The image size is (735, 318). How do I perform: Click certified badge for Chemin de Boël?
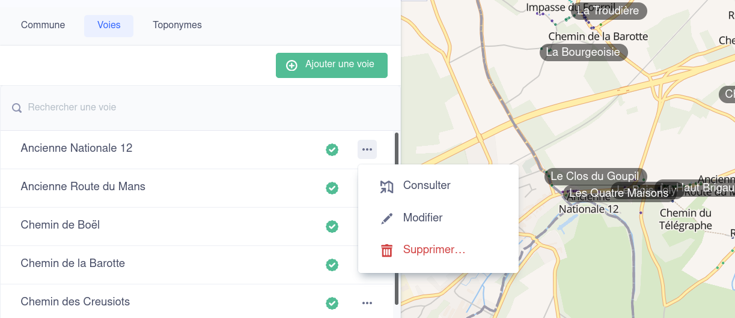click(x=332, y=226)
